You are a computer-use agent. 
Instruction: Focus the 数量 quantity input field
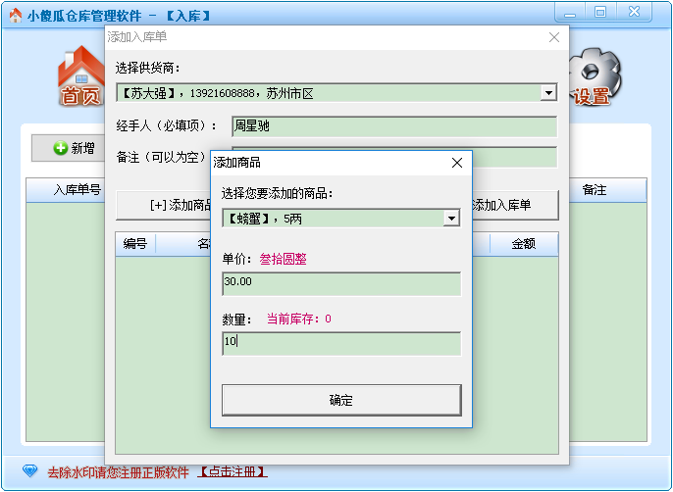tap(340, 343)
